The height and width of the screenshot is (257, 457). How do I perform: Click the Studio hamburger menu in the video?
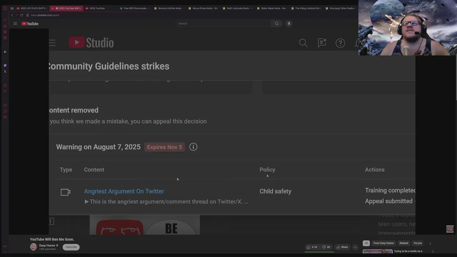pos(52,43)
